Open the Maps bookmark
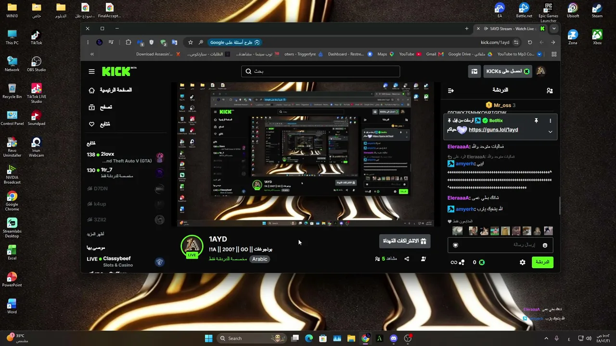The height and width of the screenshot is (346, 616). tap(385, 54)
